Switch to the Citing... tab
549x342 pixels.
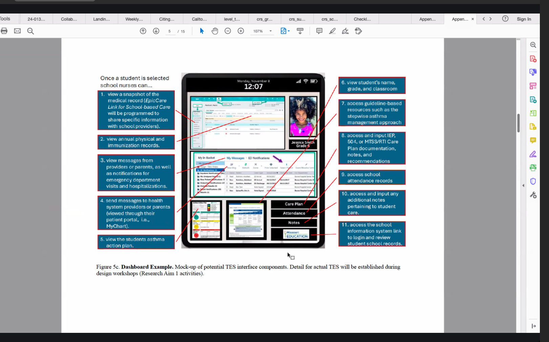point(167,19)
